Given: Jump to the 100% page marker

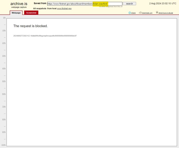Looking at the screenshot, I should tap(4, 145).
